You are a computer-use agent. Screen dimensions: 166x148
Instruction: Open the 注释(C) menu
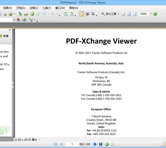click(34, 8)
